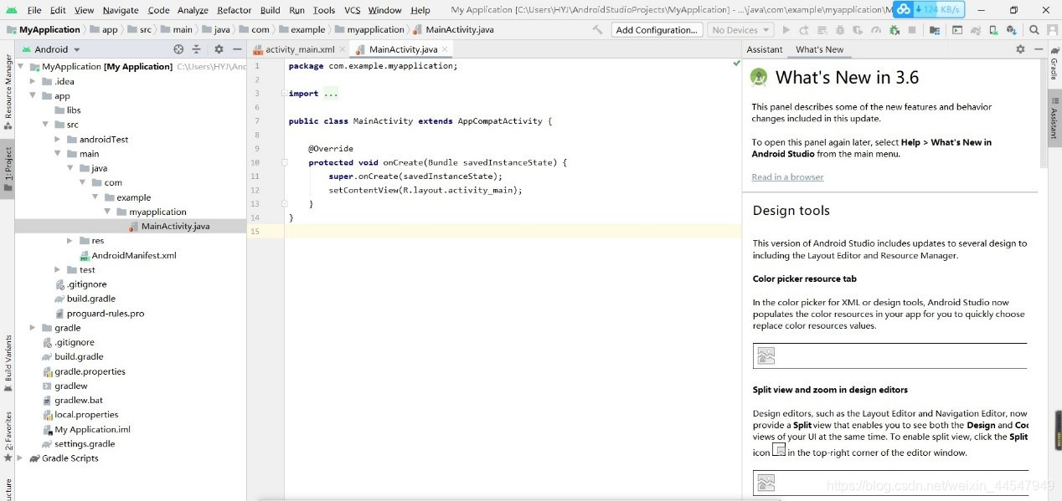Viewport: 1062px width, 501px height.
Task: Open Project Structure from the toolbar
Action: click(x=935, y=30)
